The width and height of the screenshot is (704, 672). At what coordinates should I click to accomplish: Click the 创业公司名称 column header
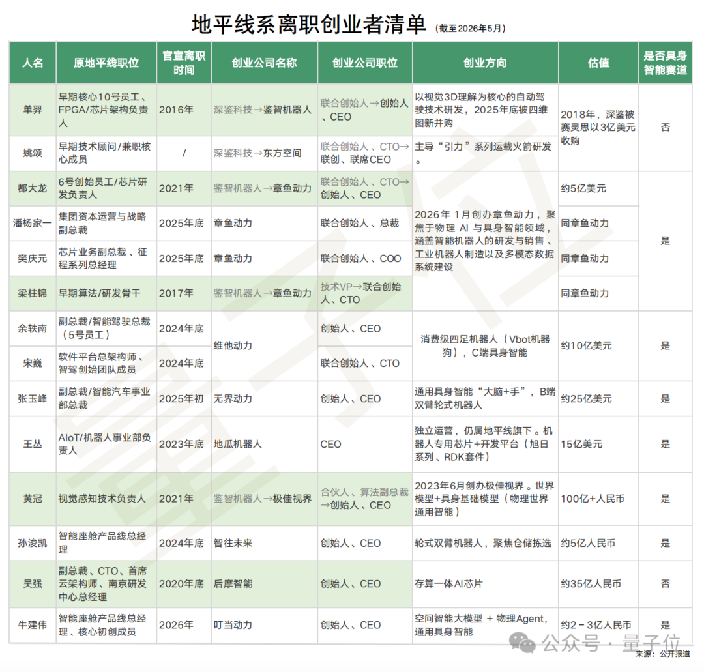coord(264,63)
